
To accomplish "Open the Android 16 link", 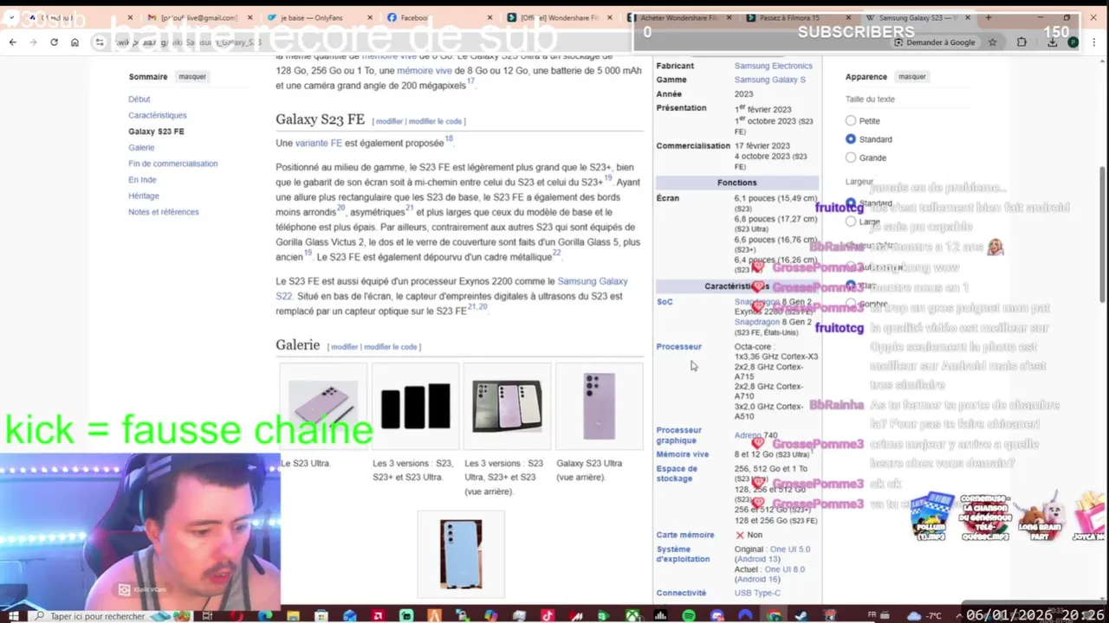I will click(758, 579).
